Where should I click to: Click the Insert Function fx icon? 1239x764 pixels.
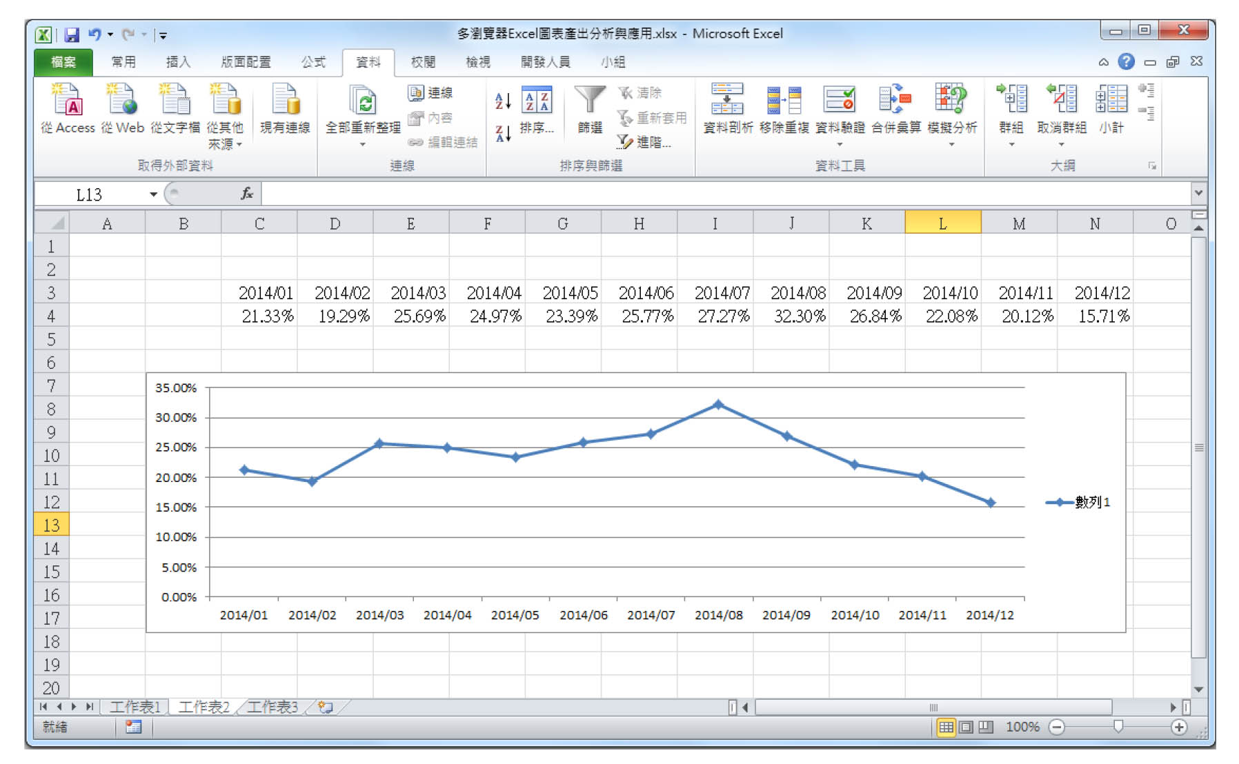point(246,194)
